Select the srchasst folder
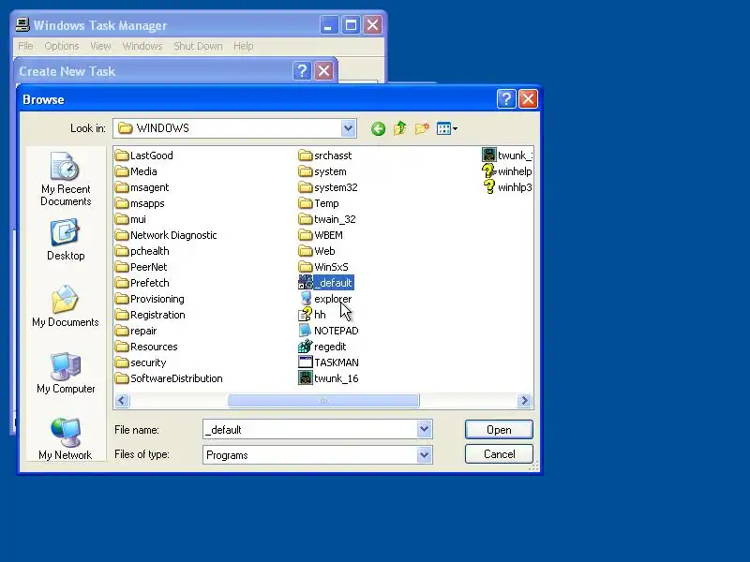The height and width of the screenshot is (562, 750). tap(325, 155)
